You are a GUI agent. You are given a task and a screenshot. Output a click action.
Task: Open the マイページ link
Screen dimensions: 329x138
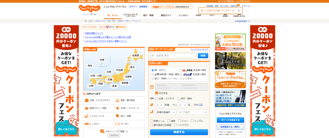coord(246,6)
